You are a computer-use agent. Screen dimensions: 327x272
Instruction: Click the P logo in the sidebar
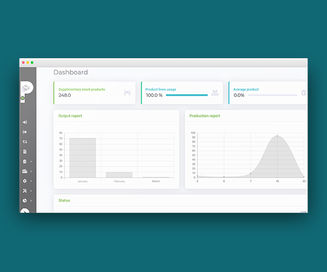27,91
